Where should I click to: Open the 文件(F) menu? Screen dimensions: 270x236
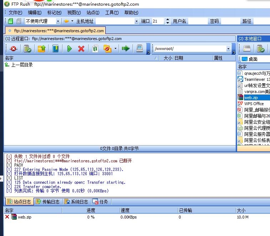[x=15, y=13]
